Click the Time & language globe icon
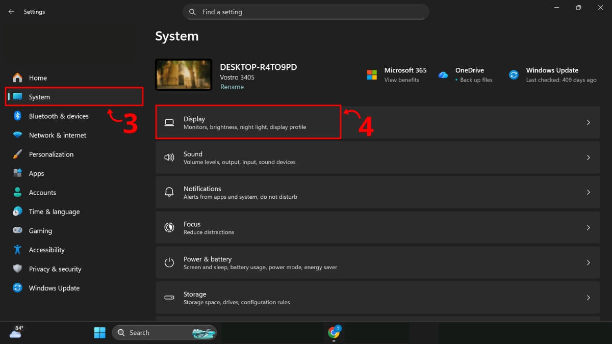 [x=18, y=211]
